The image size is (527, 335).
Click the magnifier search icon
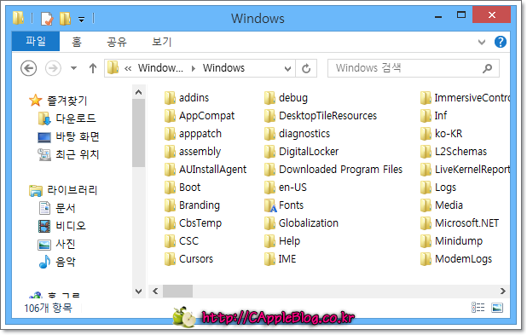[x=487, y=68]
